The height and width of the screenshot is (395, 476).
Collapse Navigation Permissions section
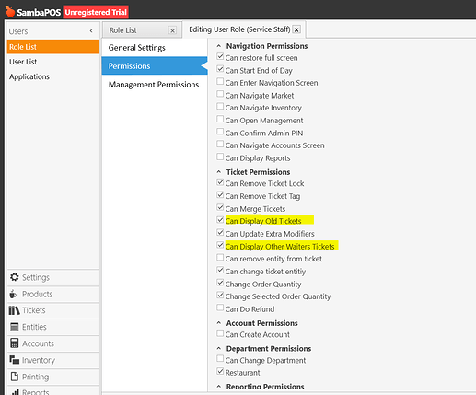coord(219,46)
